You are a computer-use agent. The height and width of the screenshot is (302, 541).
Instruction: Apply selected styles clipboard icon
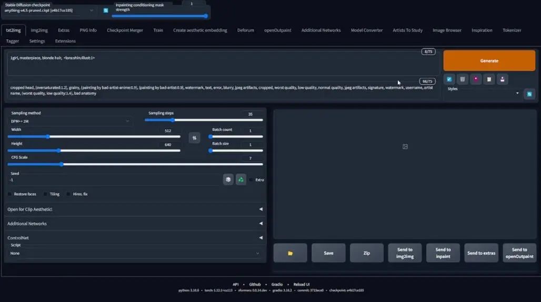click(x=489, y=79)
